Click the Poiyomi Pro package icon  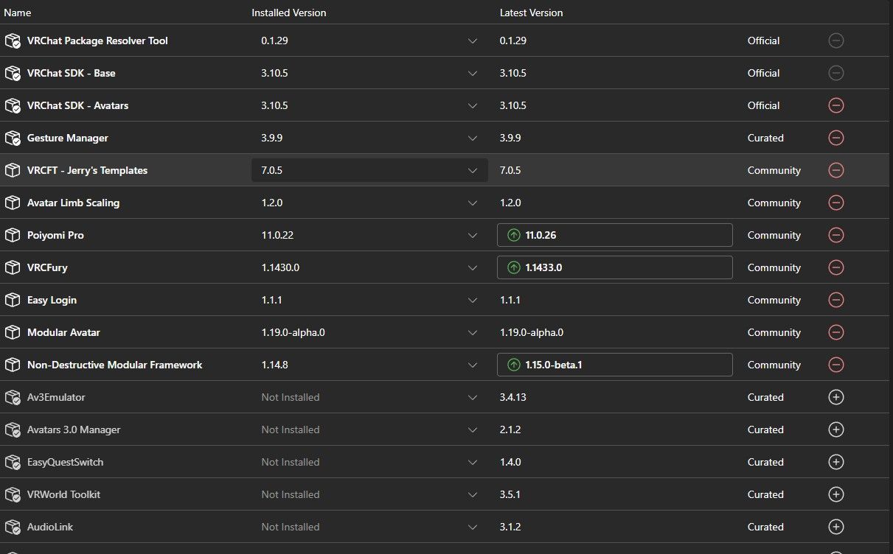tap(12, 235)
